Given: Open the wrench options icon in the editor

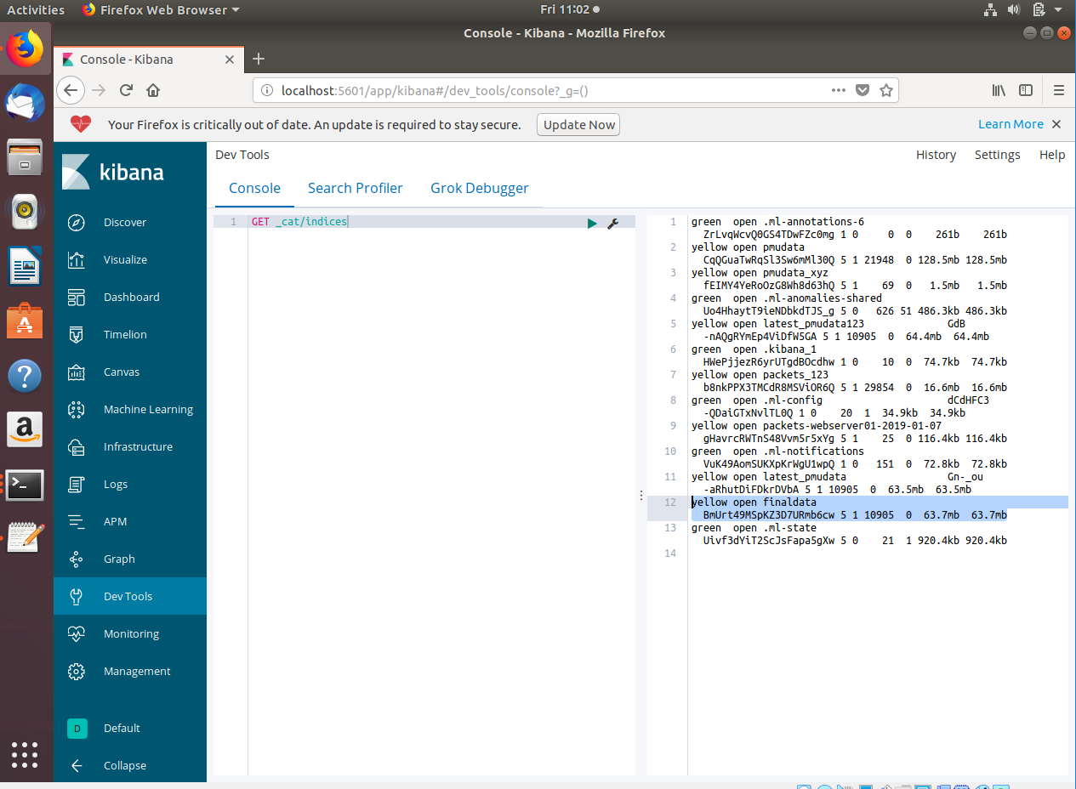Looking at the screenshot, I should pyautogui.click(x=612, y=223).
